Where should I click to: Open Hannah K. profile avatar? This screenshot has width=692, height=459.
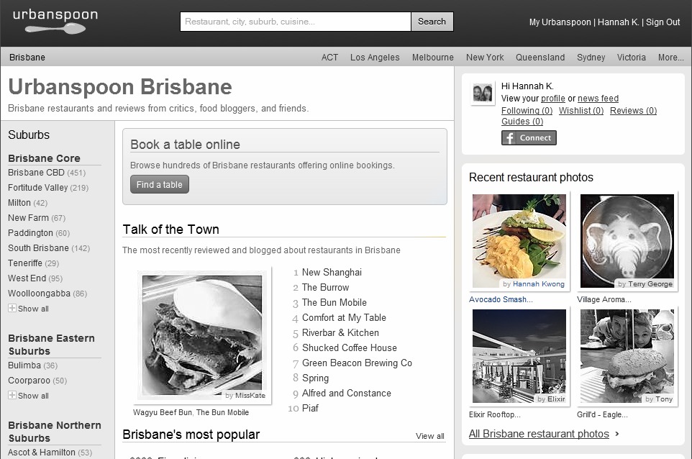point(483,94)
